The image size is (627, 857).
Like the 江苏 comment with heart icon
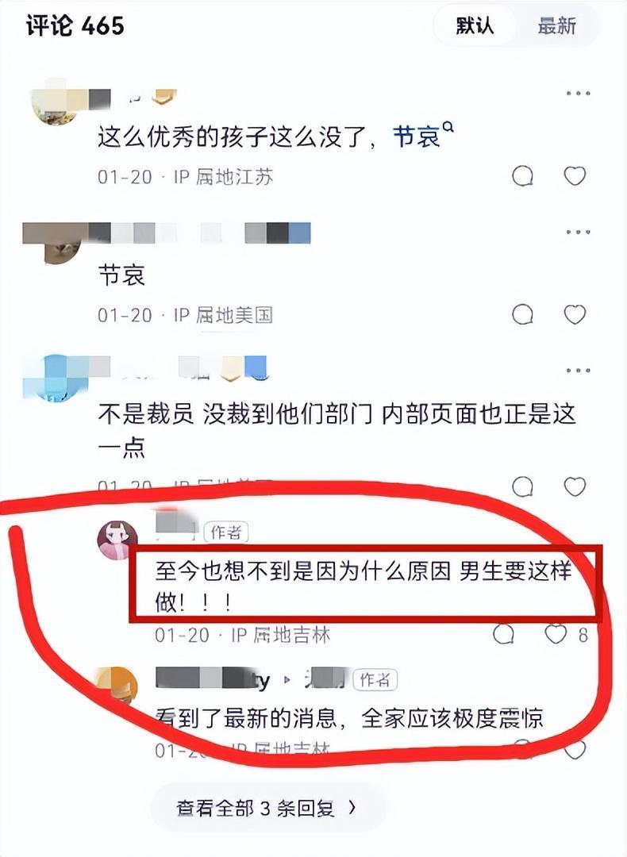point(575,176)
